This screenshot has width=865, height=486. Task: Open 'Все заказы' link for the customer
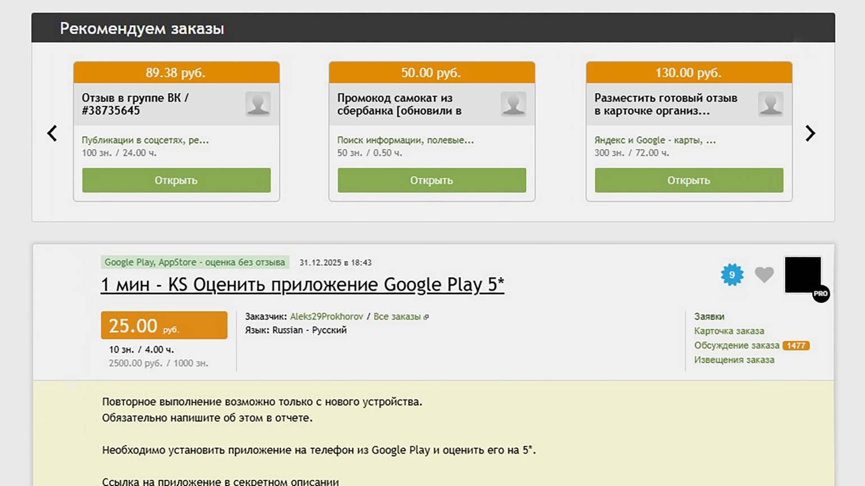coord(397,317)
